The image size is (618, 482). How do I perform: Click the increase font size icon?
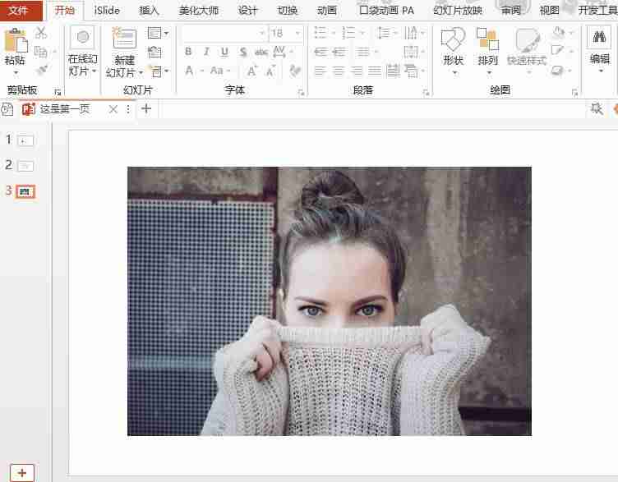click(x=251, y=71)
